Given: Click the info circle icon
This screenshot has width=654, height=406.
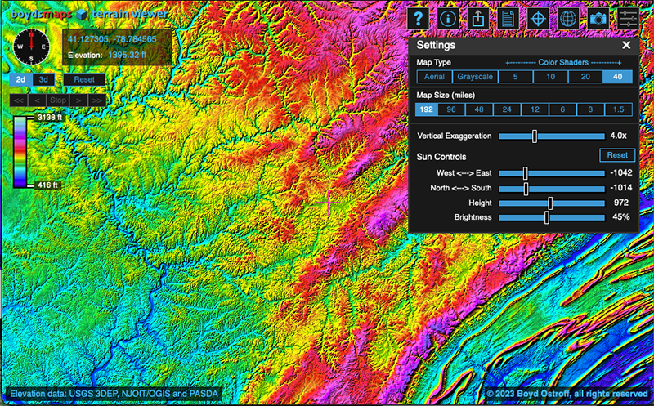Looking at the screenshot, I should 447,19.
